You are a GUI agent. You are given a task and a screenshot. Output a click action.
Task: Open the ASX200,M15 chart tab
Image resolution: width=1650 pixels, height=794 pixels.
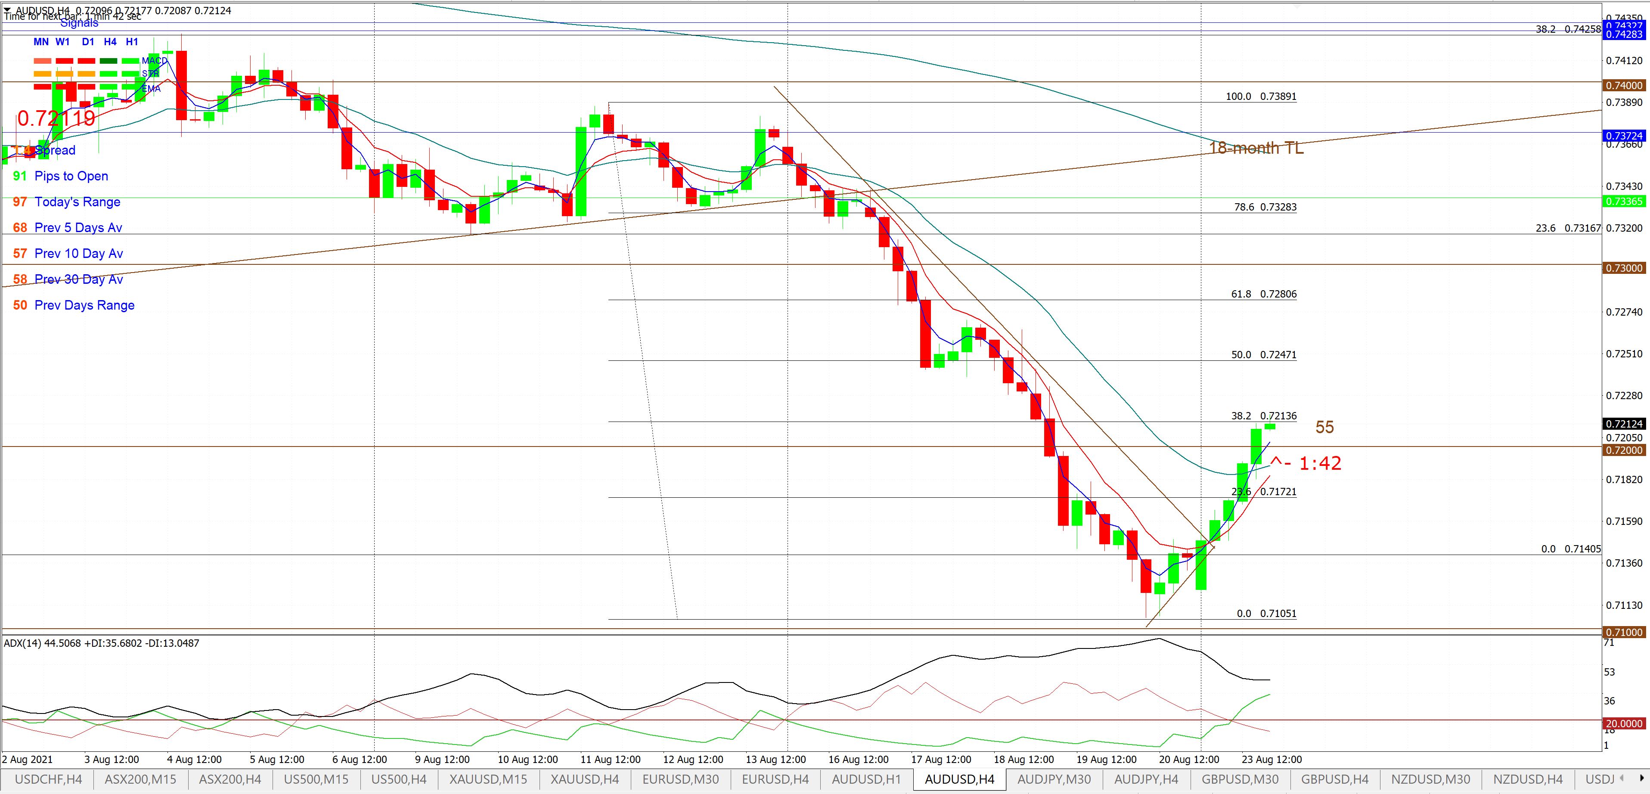(140, 779)
